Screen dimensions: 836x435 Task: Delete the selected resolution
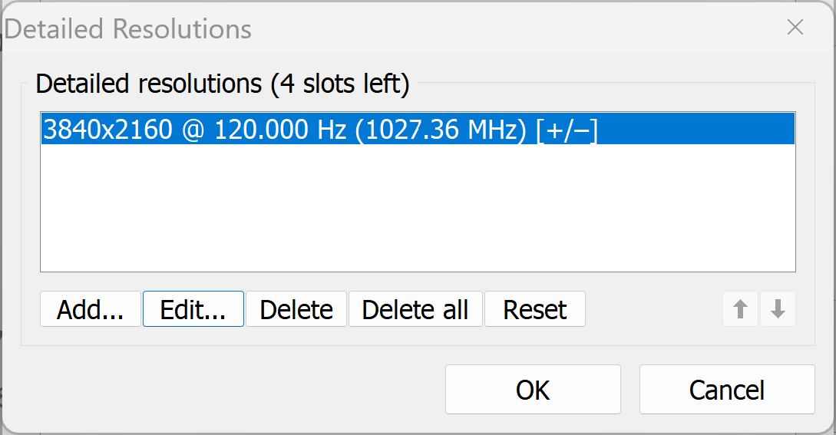(296, 308)
